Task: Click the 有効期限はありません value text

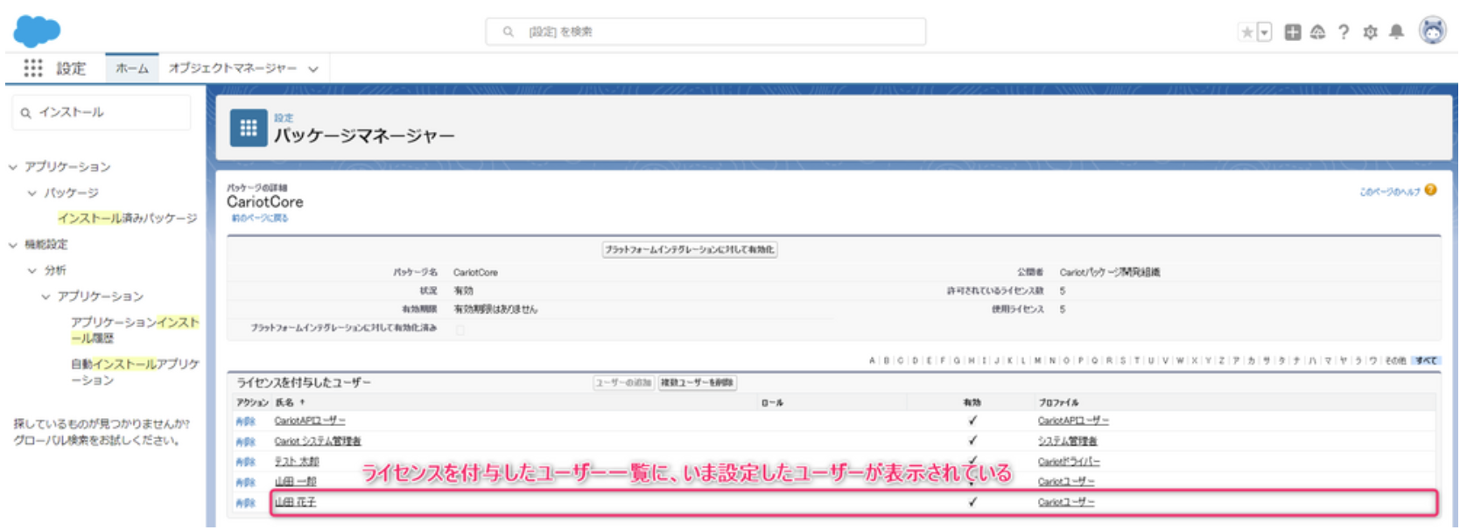Action: 495,310
